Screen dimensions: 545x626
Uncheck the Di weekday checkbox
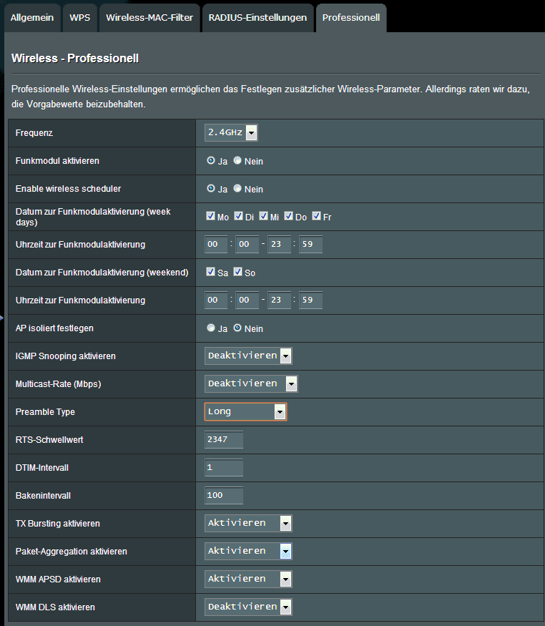[x=239, y=216]
